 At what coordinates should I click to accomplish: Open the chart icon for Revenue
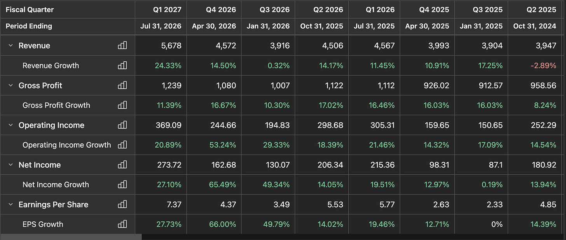click(x=122, y=45)
